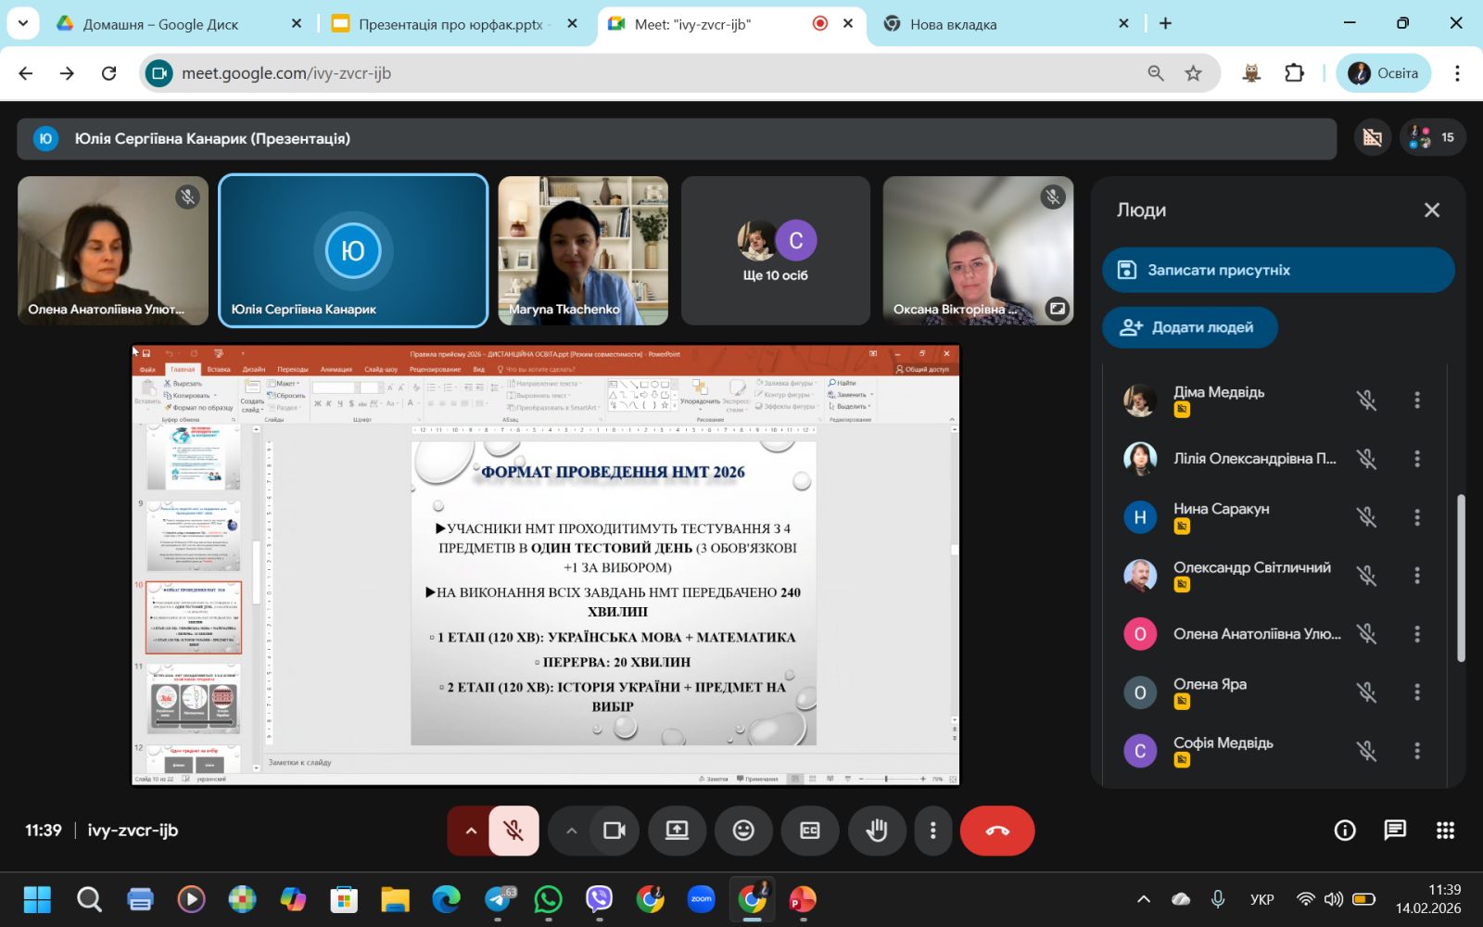1483x927 pixels.
Task: Open the Chrome tab search dropdown
Action: [x=22, y=23]
